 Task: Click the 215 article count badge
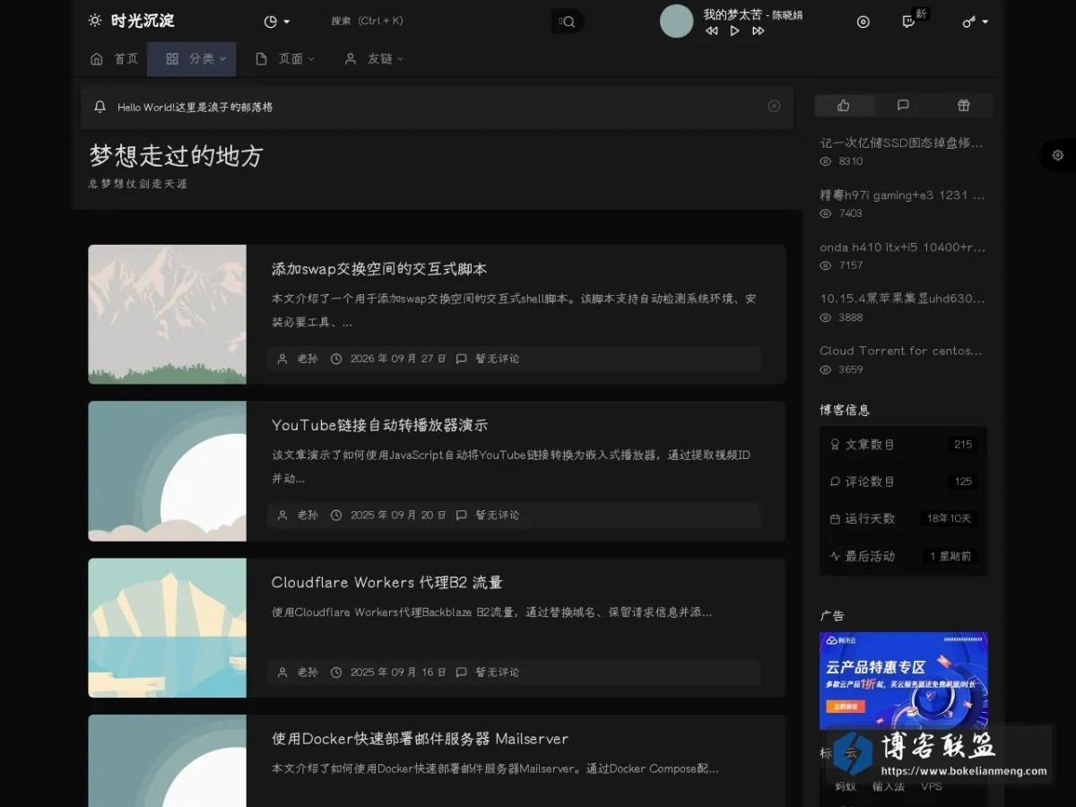[963, 444]
